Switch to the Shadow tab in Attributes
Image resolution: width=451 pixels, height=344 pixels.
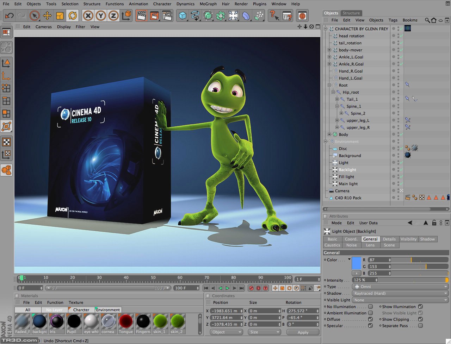click(427, 239)
